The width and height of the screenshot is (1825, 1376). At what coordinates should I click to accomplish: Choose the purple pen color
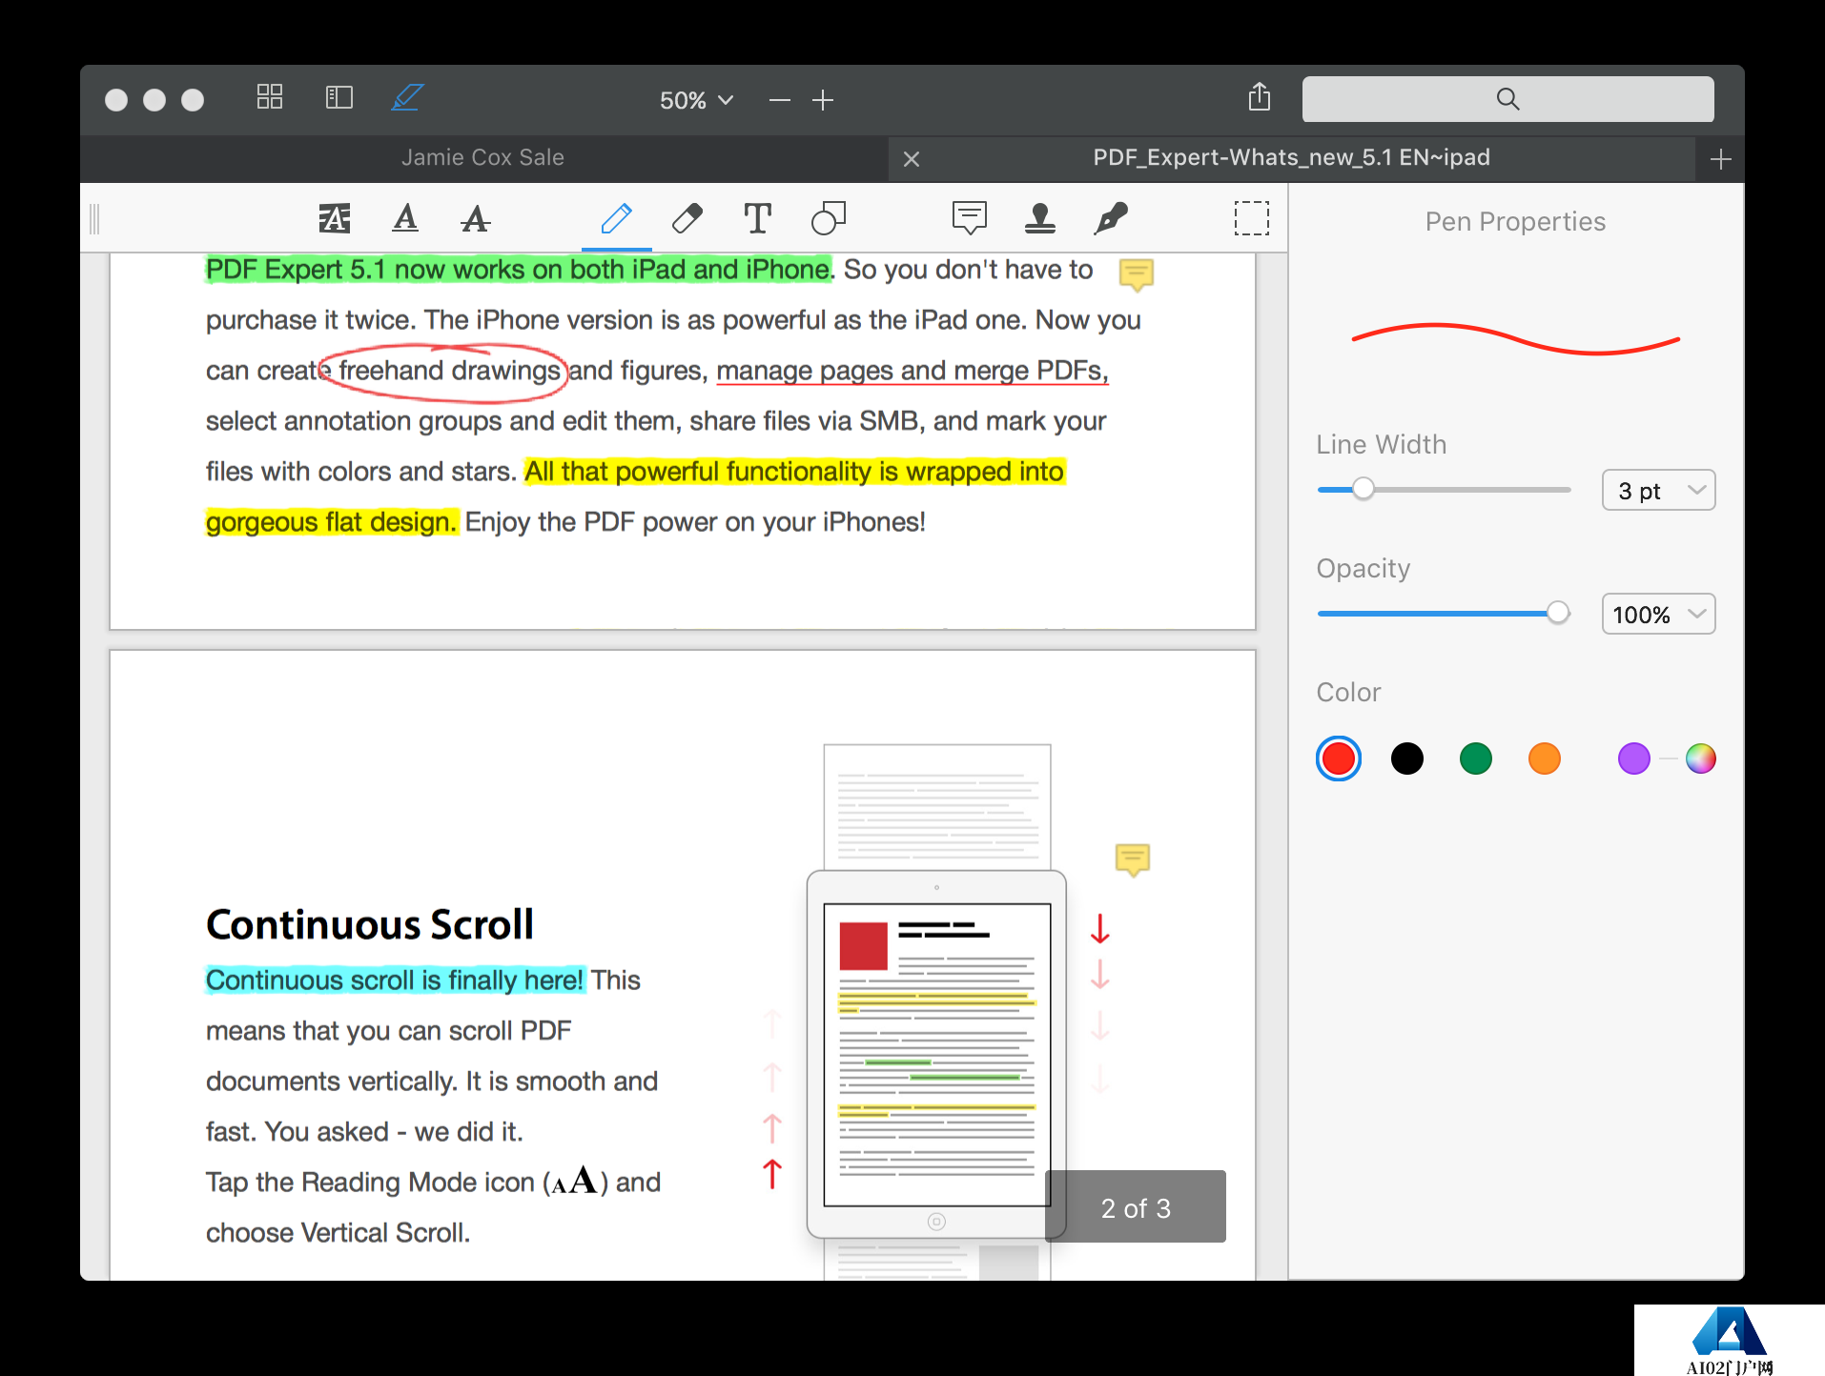click(1634, 759)
